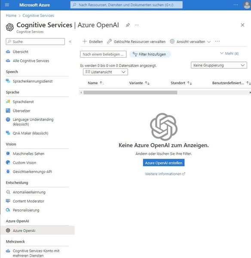Click the Microsoft Azure logo text
Image resolution: width=251 pixels, height=258 pixels.
point(34,5)
